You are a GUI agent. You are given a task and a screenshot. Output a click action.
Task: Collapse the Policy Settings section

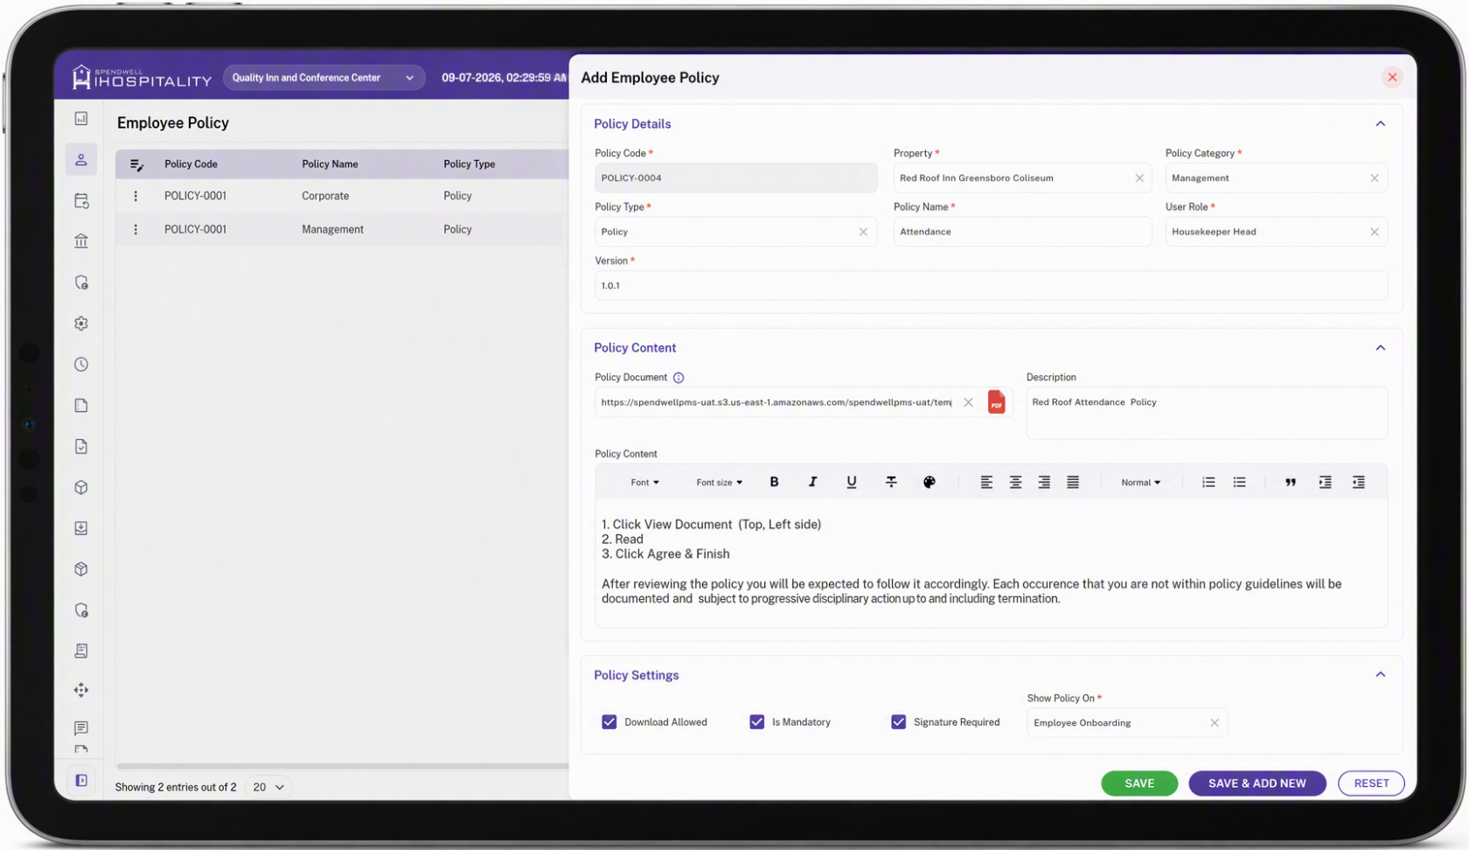1381,675
